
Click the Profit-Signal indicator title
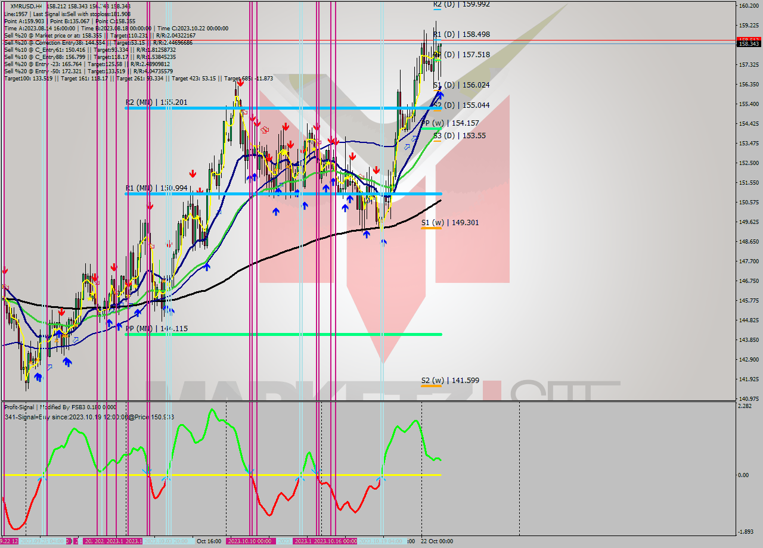60,407
